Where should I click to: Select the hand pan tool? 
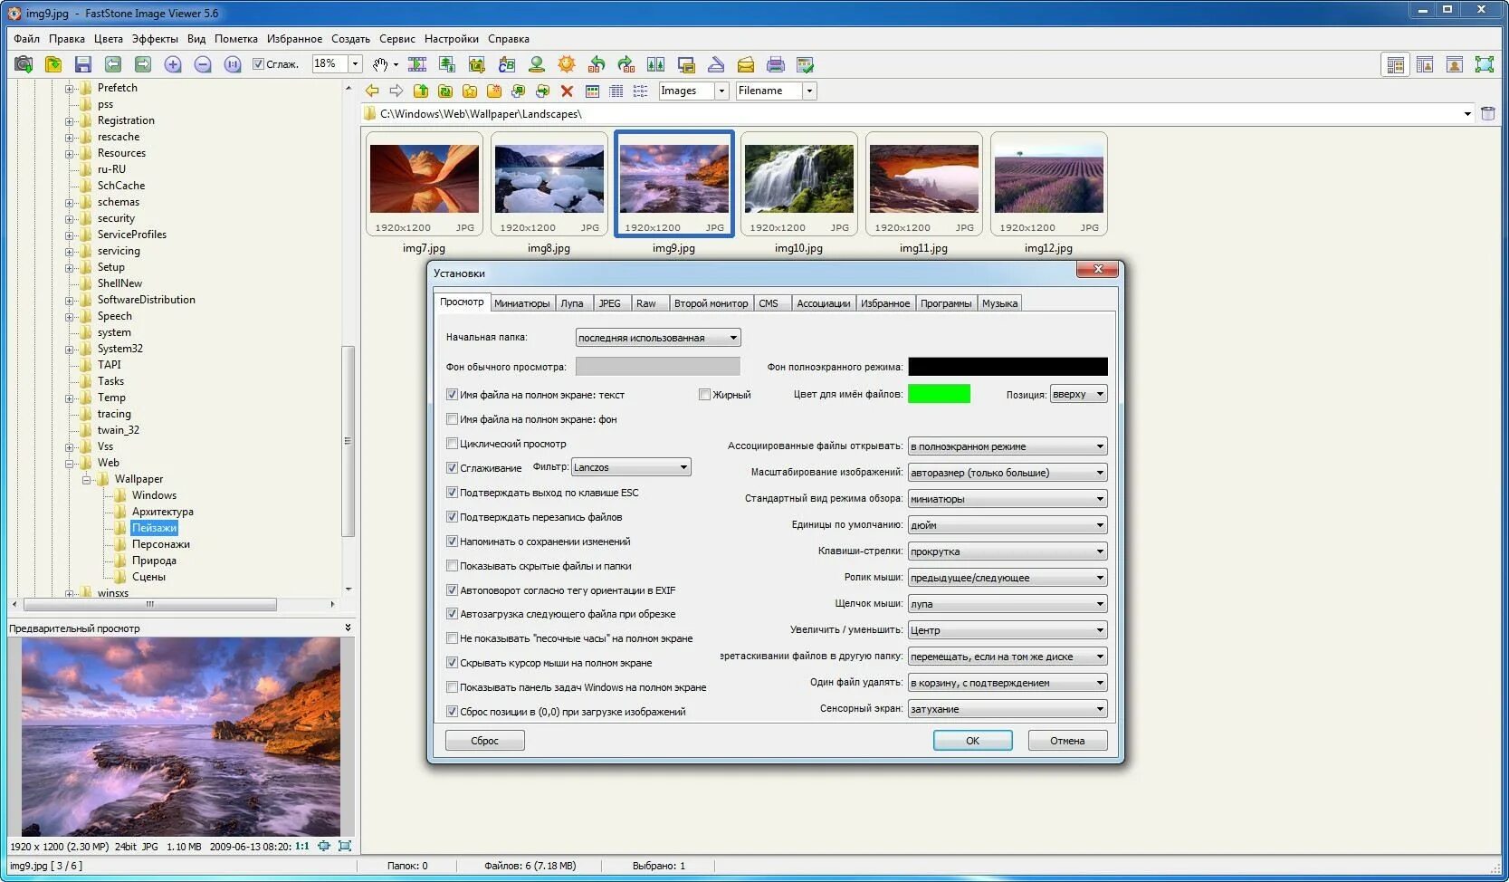[x=381, y=64]
